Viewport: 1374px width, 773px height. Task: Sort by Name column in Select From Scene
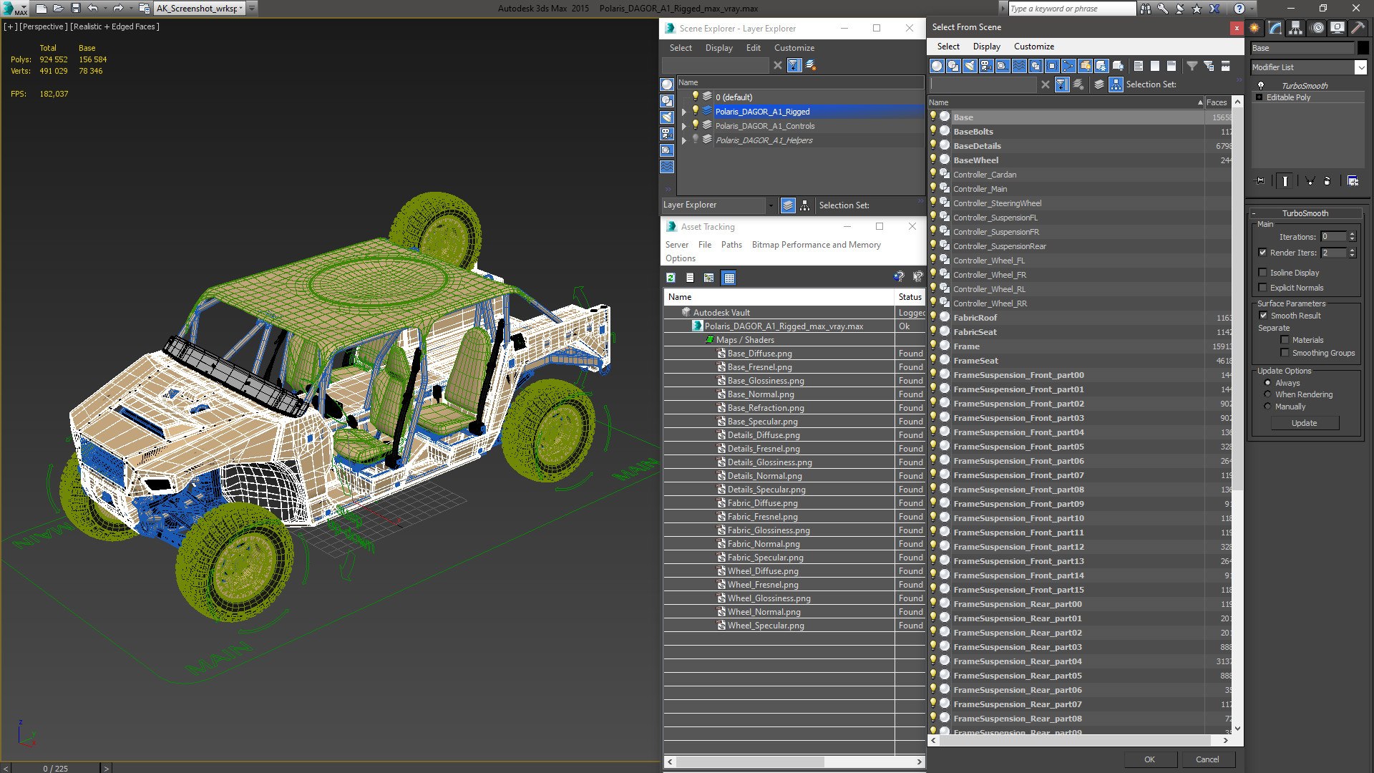point(1066,102)
